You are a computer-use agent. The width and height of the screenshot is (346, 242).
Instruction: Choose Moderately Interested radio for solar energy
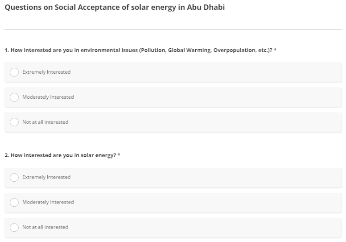[14, 203]
